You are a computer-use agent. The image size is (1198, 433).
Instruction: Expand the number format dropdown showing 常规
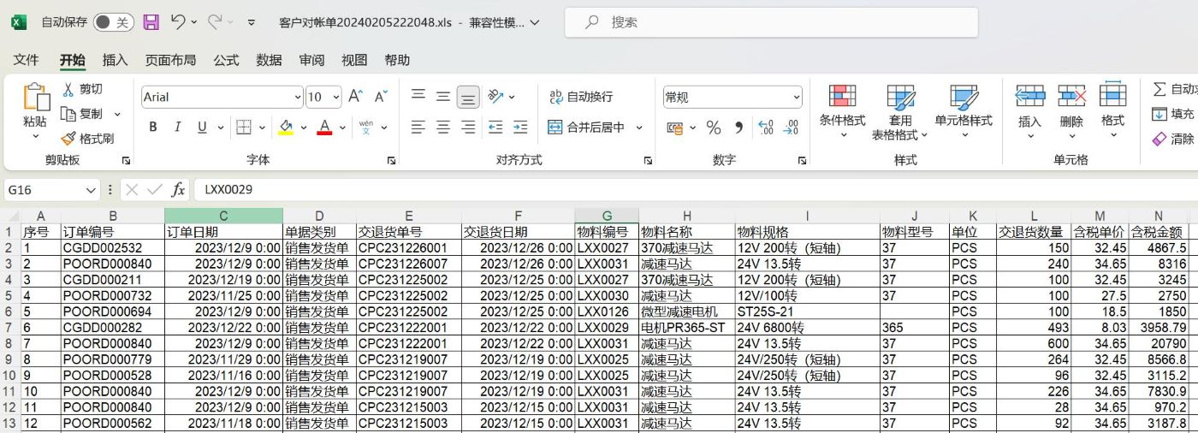pos(797,98)
